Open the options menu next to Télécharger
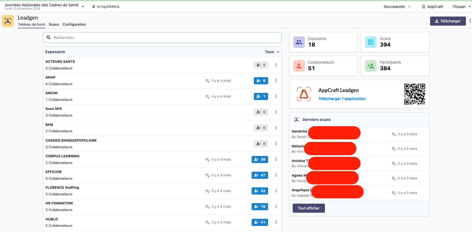This screenshot has height=232, width=472. 470,21
